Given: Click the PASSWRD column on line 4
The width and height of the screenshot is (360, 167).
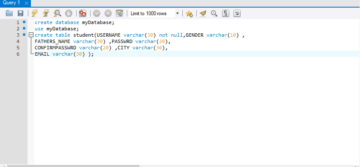Looking at the screenshot, I should [x=122, y=41].
